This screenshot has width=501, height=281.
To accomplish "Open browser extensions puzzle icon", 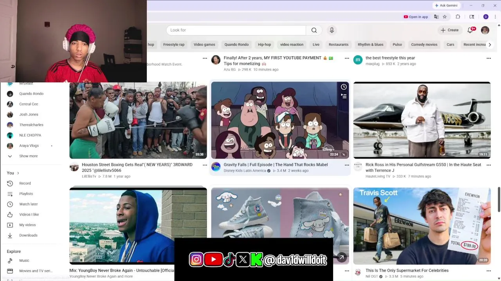I will point(458,17).
